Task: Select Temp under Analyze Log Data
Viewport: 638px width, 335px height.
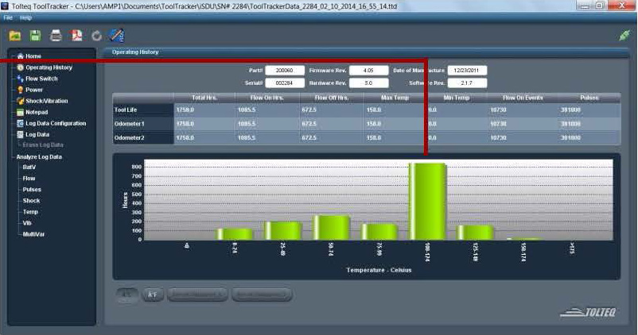Action: (x=30, y=212)
